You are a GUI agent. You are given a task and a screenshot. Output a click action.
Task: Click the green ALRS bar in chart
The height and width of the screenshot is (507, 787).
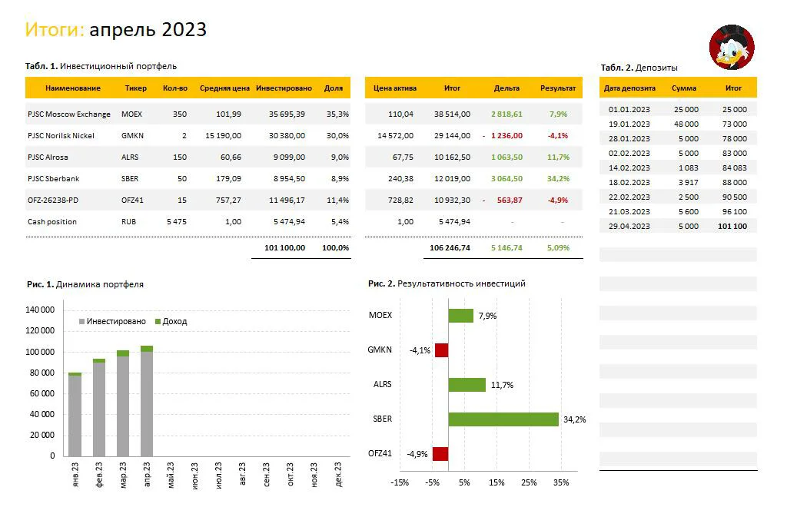[x=467, y=385]
